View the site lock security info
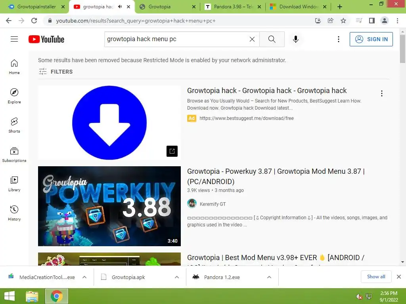 50,21
